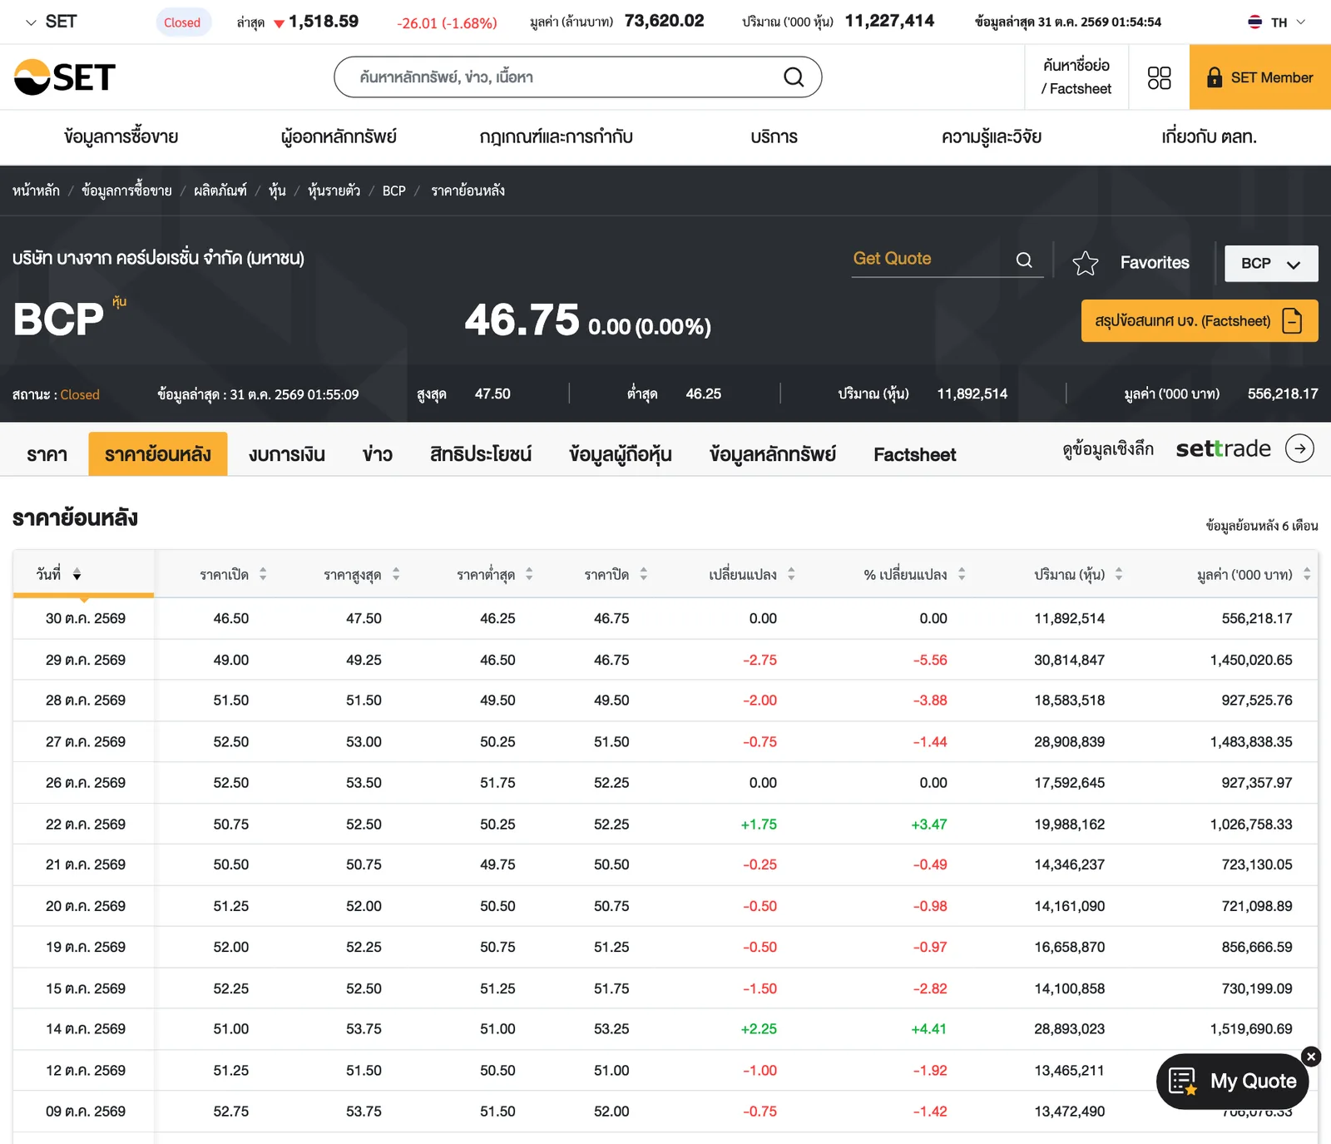Switch to Factsheet tab
Screen dimensions: 1331x1144
[x=915, y=454]
